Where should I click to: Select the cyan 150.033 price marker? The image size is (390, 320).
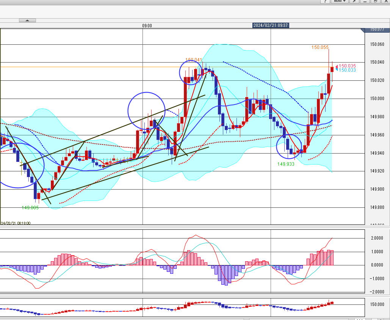pyautogui.click(x=347, y=70)
